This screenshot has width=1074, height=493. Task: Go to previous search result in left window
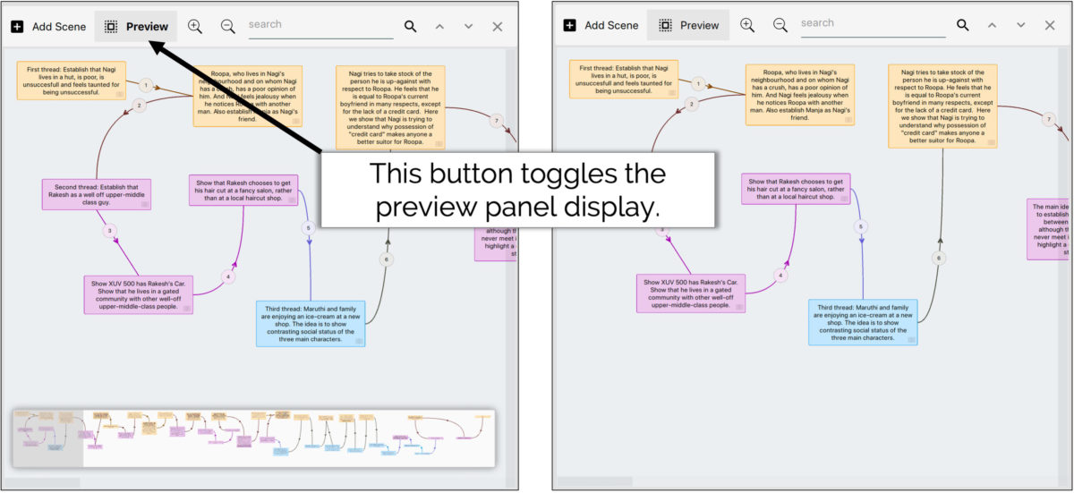pos(439,27)
